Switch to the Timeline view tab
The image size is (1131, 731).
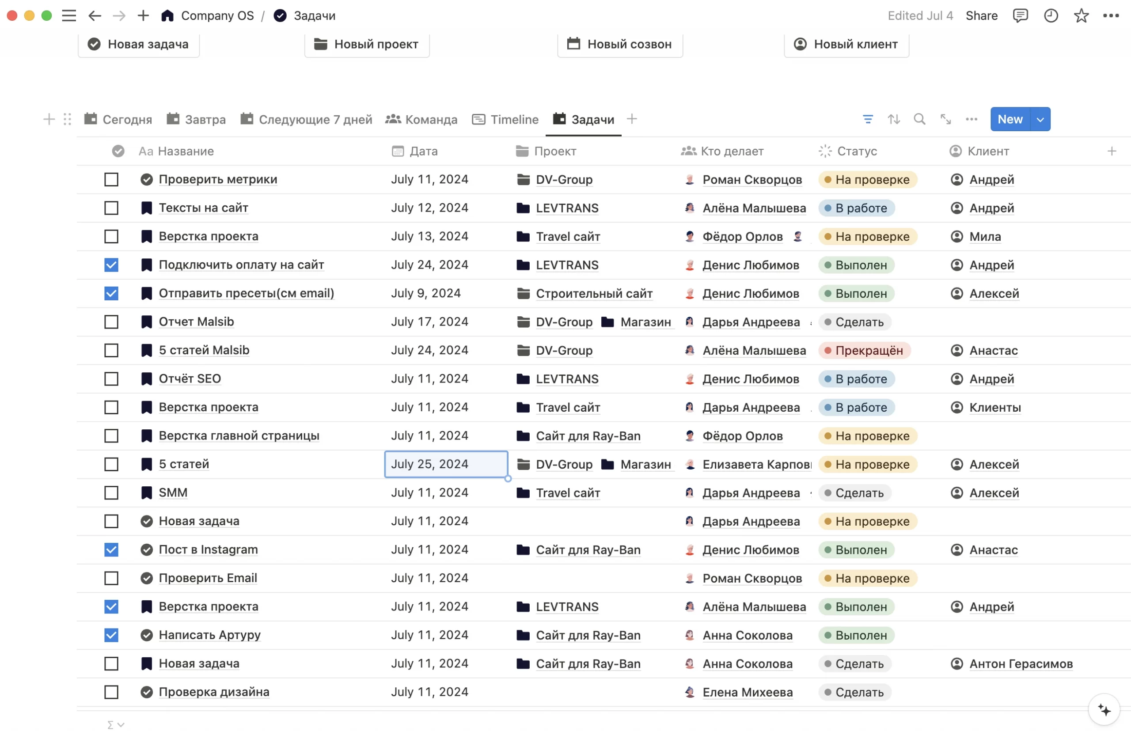point(505,119)
